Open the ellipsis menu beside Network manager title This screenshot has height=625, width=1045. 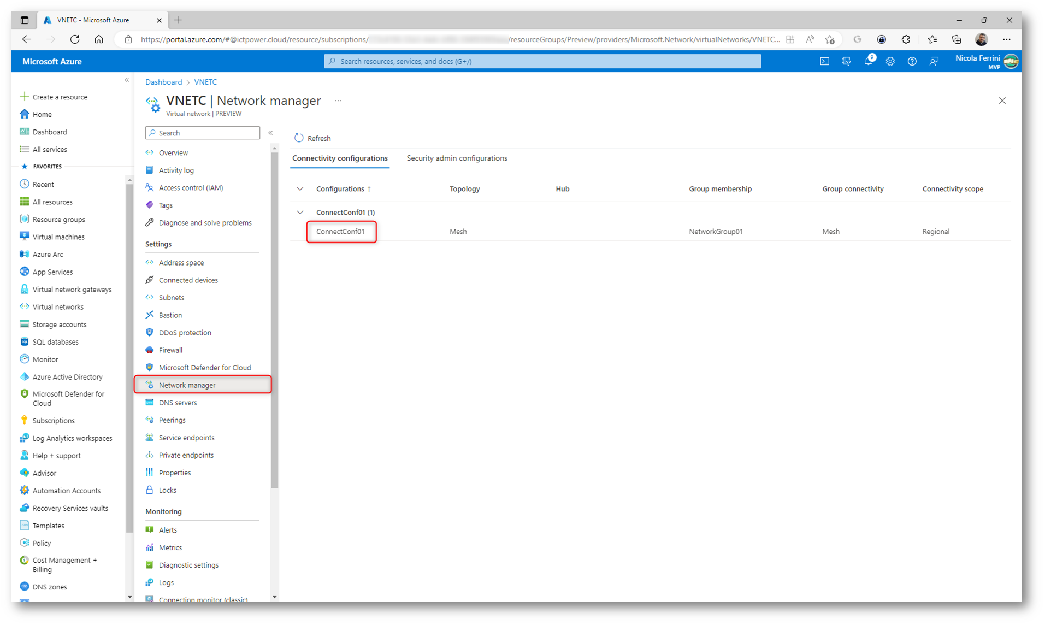(338, 101)
